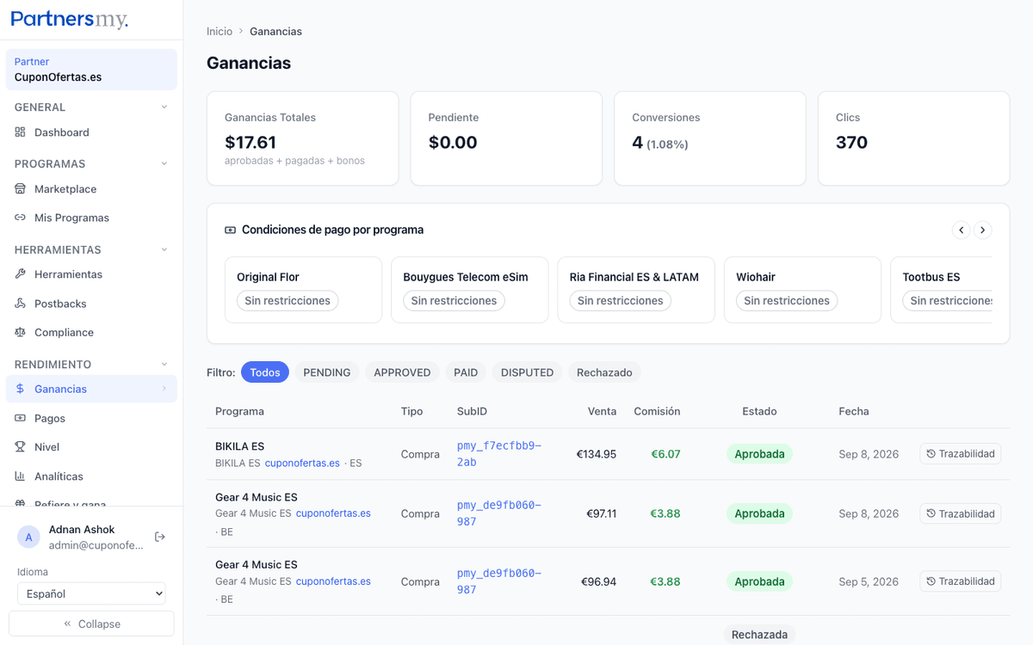Click the Ganancias dollar icon

(21, 389)
